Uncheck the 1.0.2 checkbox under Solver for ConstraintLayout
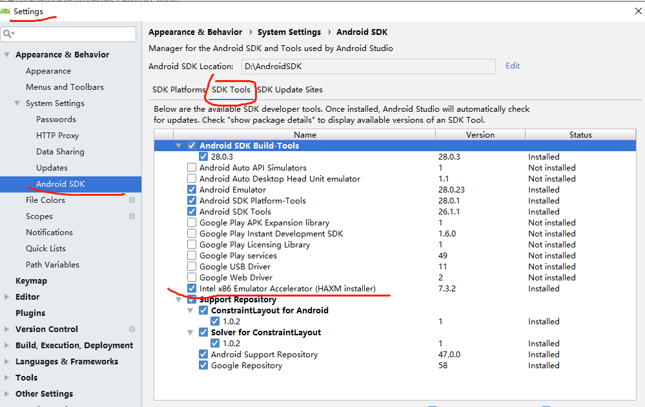This screenshot has width=645, height=407. pyautogui.click(x=215, y=343)
